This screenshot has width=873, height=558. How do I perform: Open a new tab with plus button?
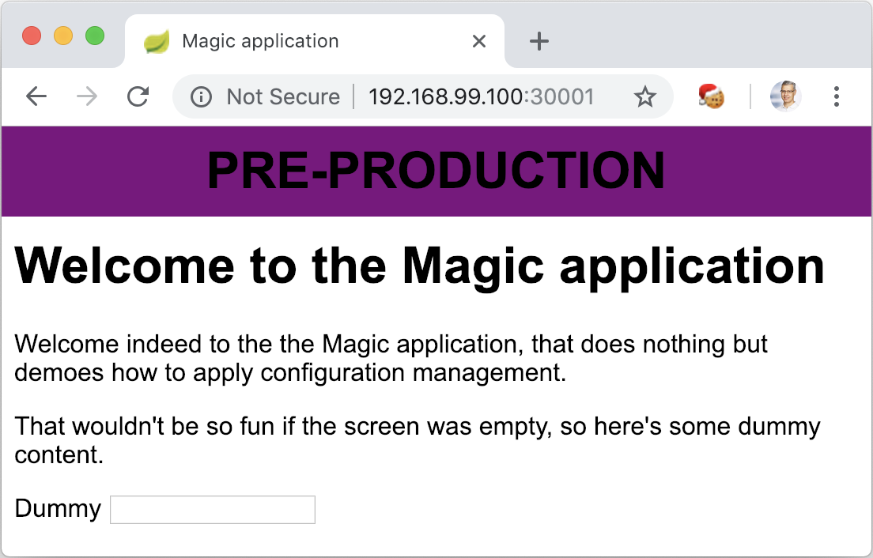click(539, 41)
